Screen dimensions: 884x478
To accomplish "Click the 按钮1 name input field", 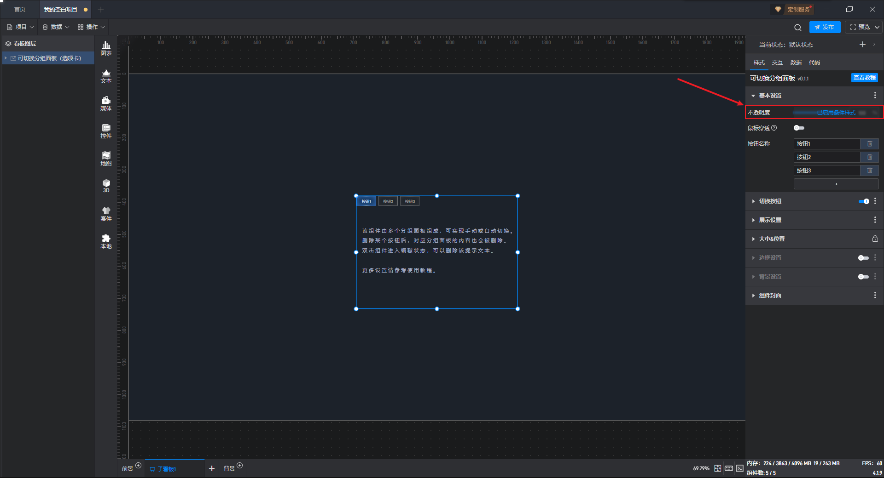I will pyautogui.click(x=826, y=144).
